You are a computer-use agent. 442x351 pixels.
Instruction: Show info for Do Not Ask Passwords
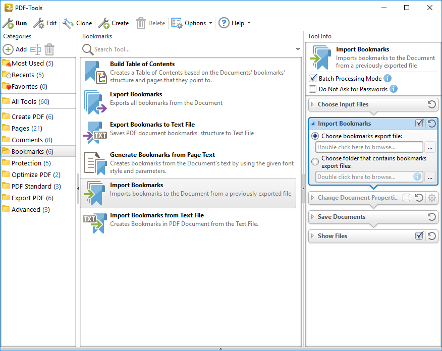(394, 89)
